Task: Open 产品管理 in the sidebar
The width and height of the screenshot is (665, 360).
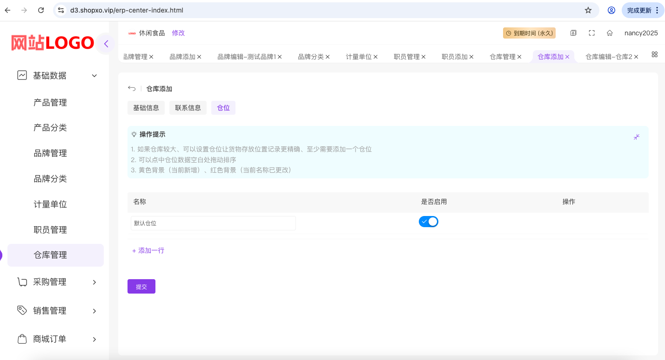Action: pyautogui.click(x=50, y=103)
